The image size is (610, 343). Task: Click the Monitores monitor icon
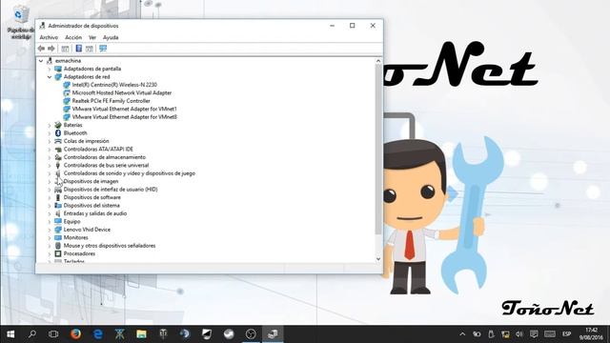point(58,237)
